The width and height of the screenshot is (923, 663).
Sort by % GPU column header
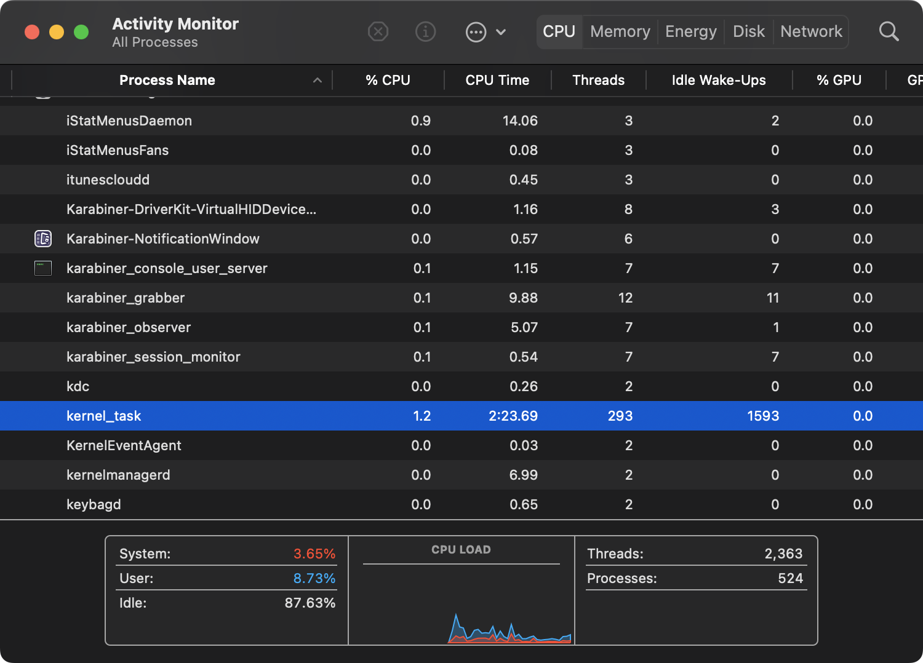[x=839, y=80]
